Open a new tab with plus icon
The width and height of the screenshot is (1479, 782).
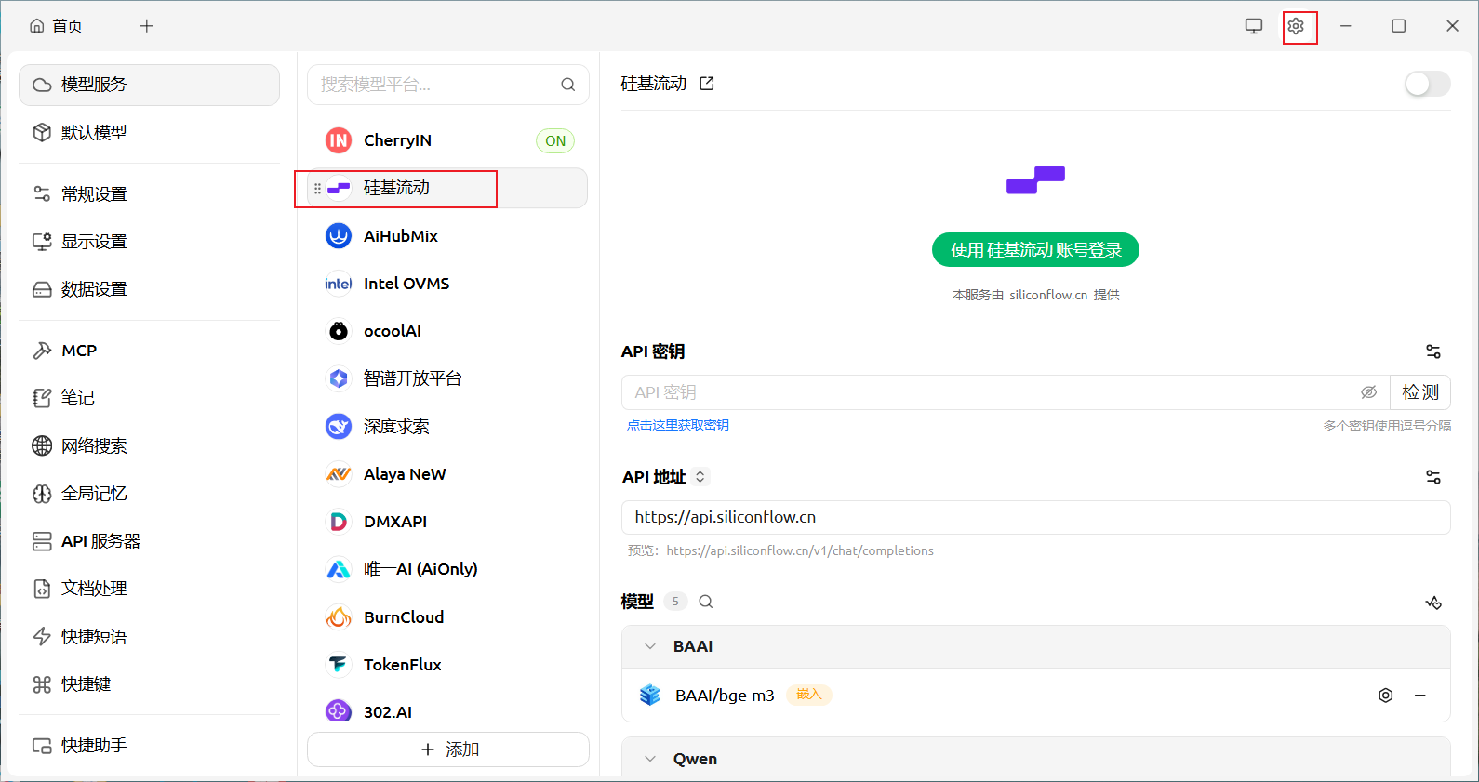[146, 26]
